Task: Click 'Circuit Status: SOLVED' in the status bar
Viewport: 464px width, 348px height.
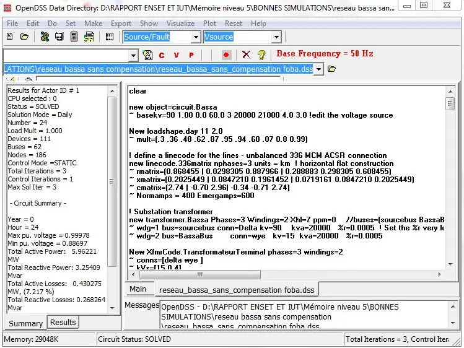Action: [134, 339]
